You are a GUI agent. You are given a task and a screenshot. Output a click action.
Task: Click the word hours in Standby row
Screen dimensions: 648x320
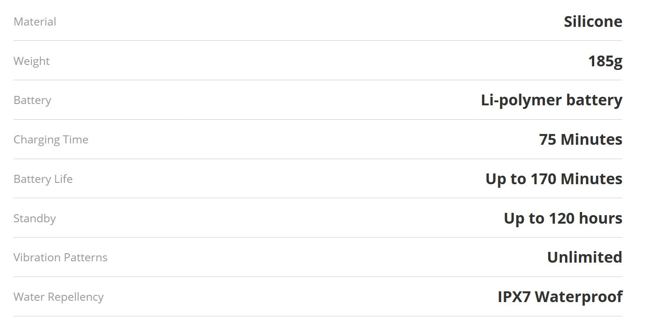pyautogui.click(x=600, y=218)
